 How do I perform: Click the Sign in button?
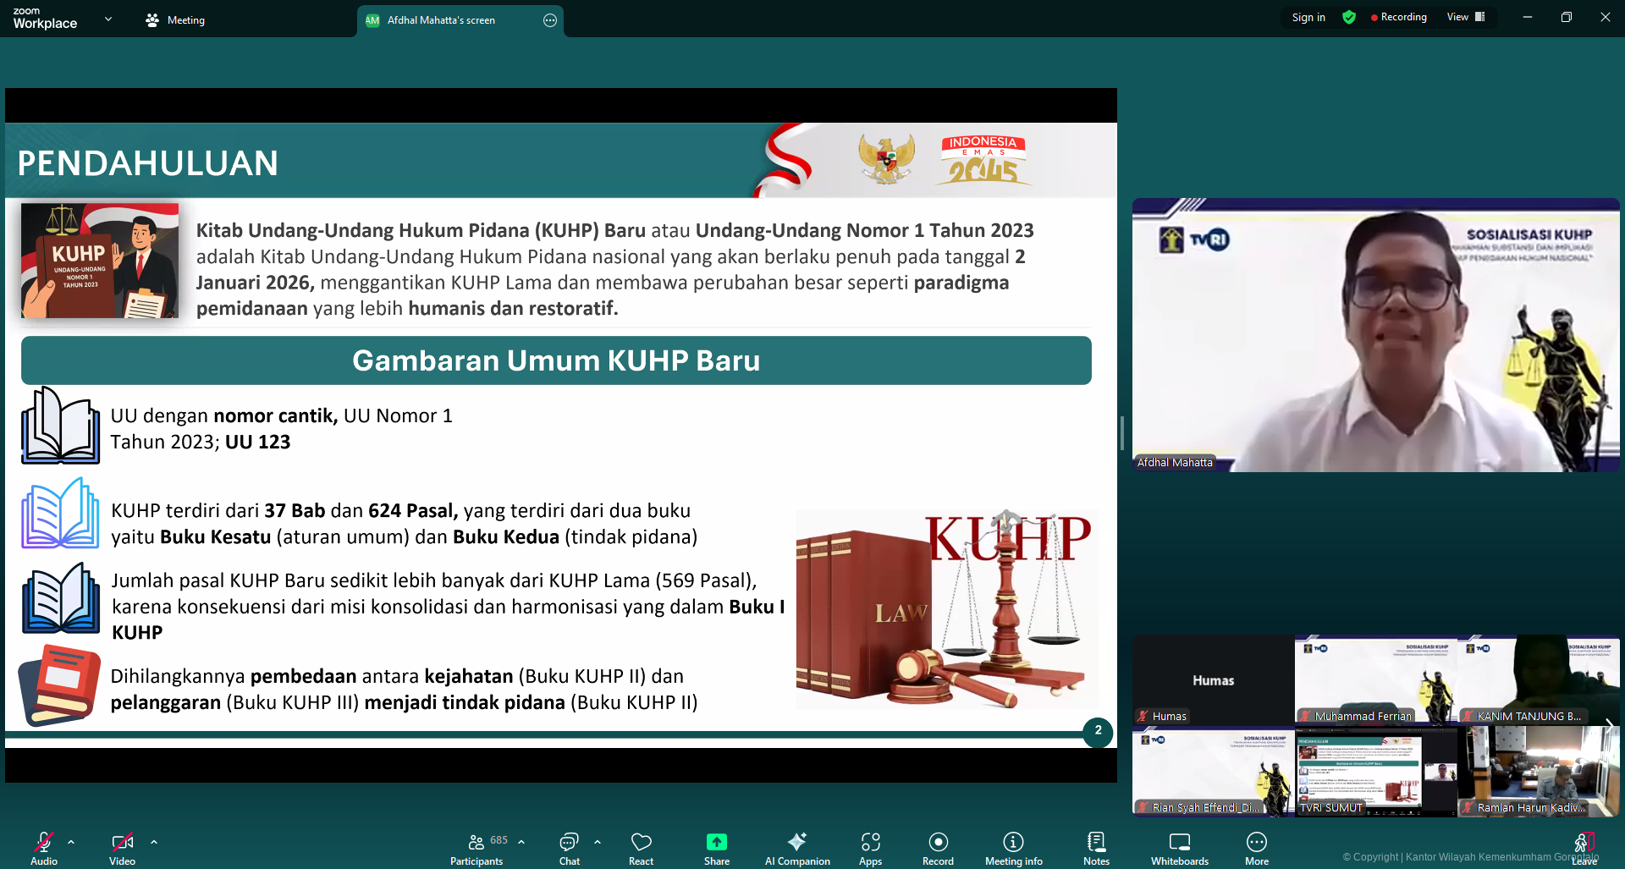tap(1308, 17)
